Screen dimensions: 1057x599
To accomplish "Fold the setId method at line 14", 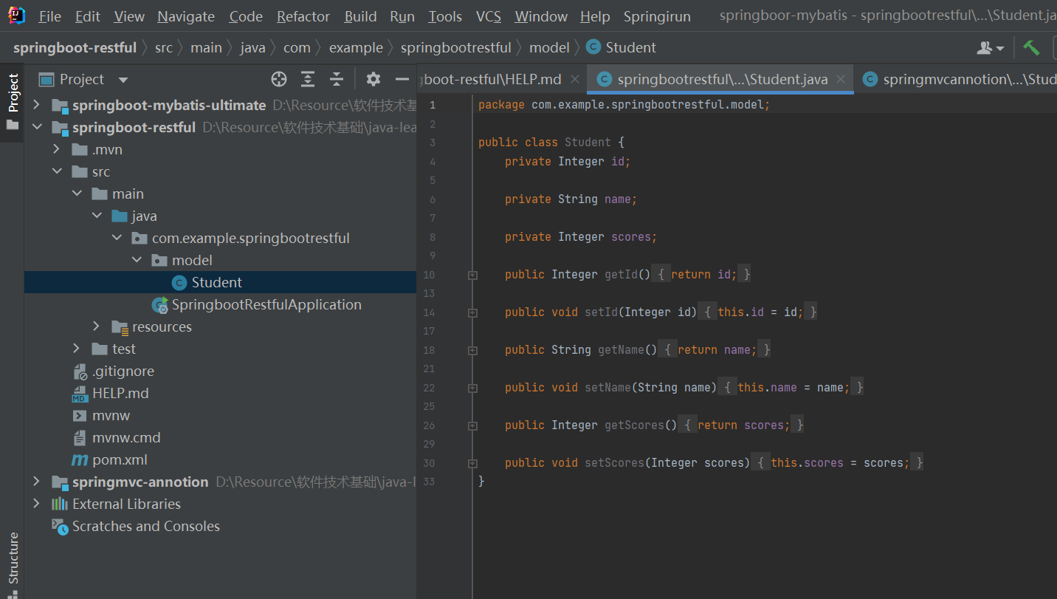I will [x=472, y=312].
